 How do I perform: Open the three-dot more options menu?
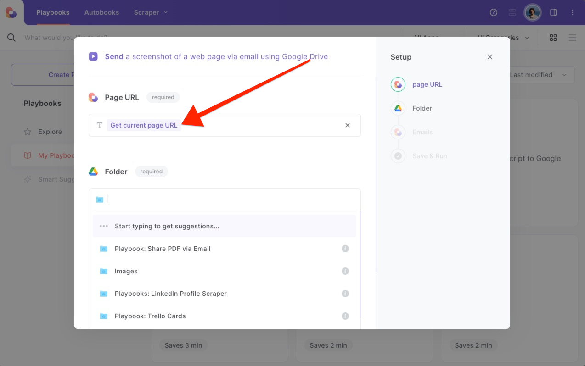(573, 12)
